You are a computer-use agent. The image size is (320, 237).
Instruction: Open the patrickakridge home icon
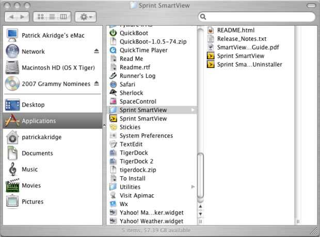12,137
